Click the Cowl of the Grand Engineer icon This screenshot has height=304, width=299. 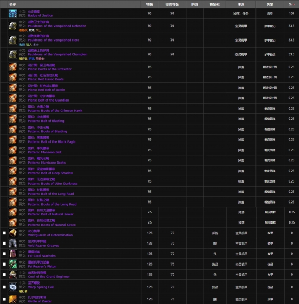coord(13,275)
